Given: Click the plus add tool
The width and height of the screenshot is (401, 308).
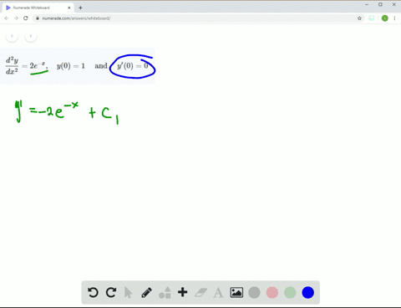Looking at the screenshot, I should tap(183, 292).
